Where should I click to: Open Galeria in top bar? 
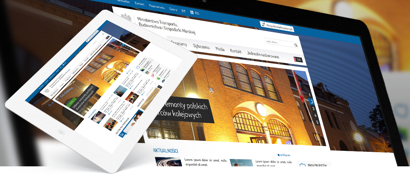173,9
